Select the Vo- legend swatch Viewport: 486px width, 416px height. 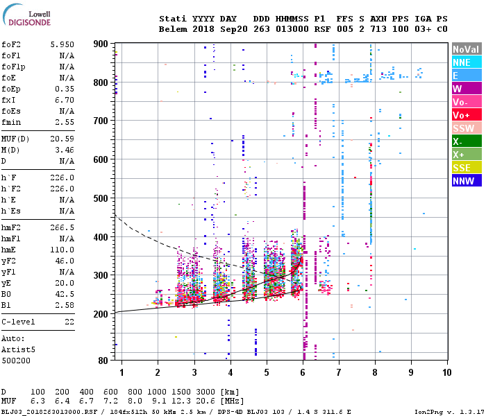pos(467,102)
